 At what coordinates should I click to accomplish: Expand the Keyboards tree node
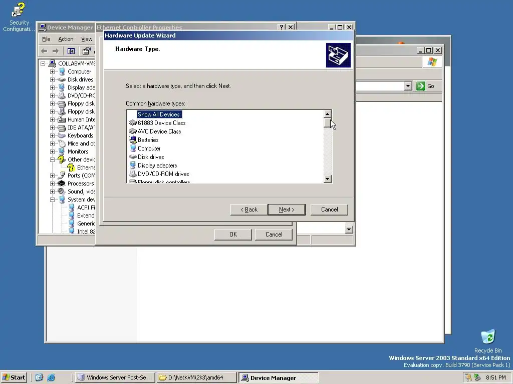[x=52, y=135]
